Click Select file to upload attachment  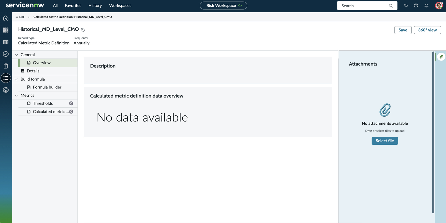[x=385, y=141]
